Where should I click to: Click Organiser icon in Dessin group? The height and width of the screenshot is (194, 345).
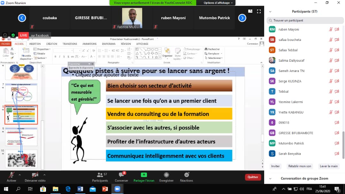point(167,53)
